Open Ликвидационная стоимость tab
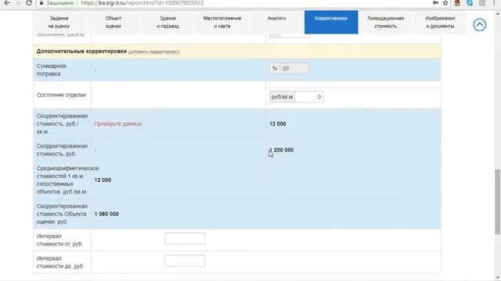 [x=386, y=22]
